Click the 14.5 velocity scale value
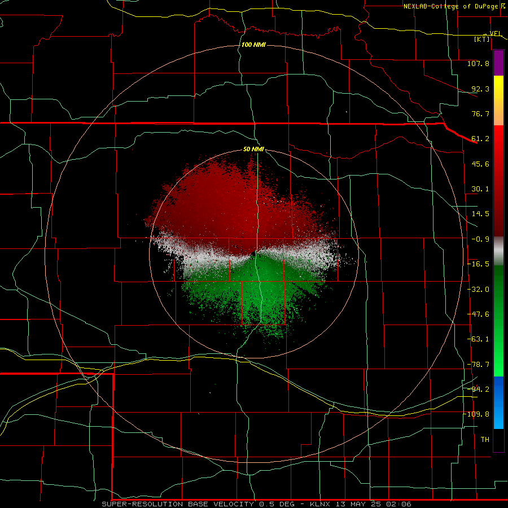This screenshot has height=508, width=508. [480, 214]
